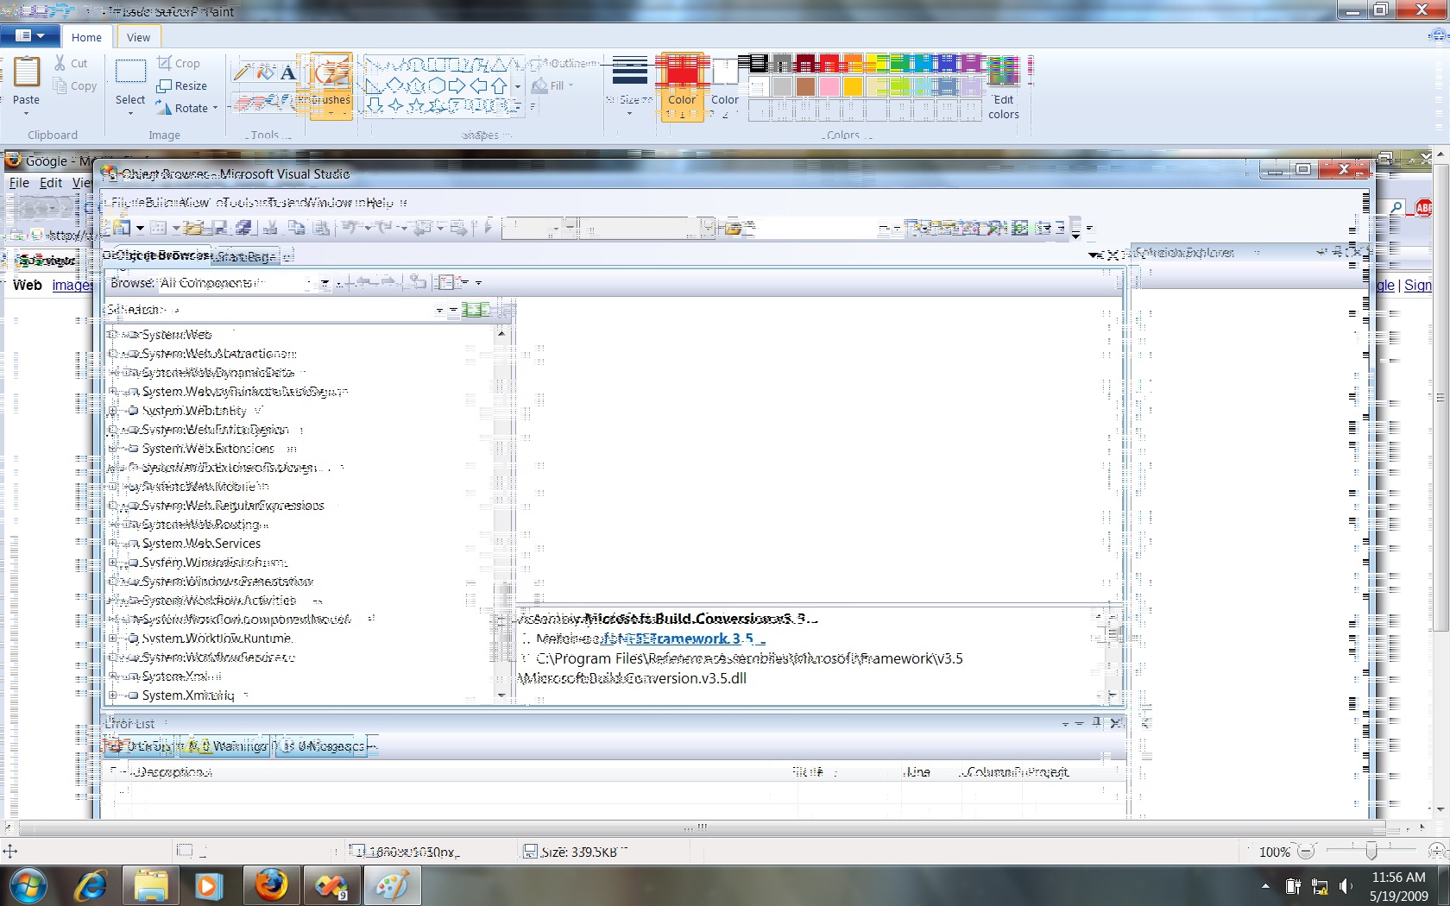Choose the four-point star shape
1450x906 pixels.
(x=395, y=105)
